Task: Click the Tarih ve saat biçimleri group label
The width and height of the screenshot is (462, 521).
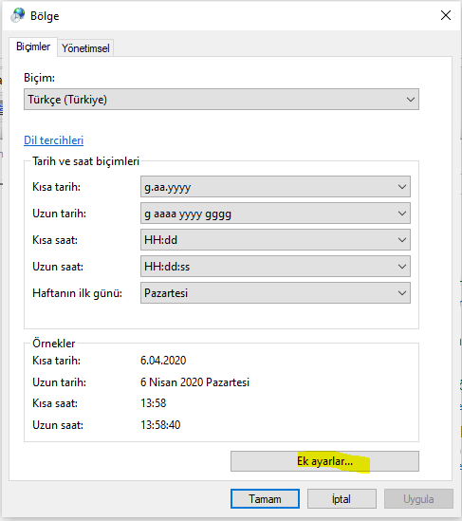Action: [85, 161]
